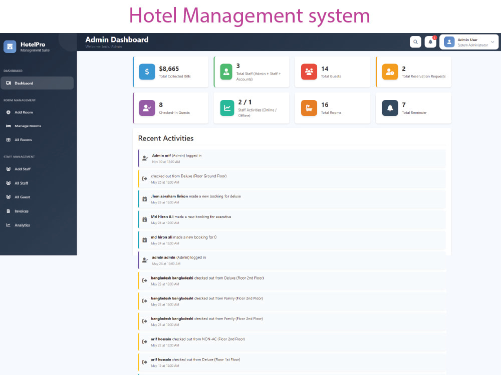Image resolution: width=501 pixels, height=375 pixels.
Task: Click the Dashboard monitor icon in sidebar
Action: [x=9, y=83]
